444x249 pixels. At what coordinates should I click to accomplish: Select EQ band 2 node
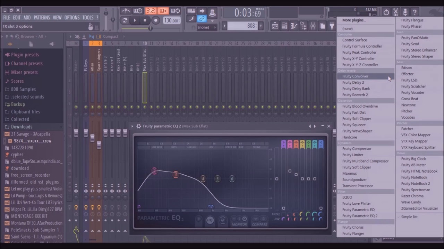[x=154, y=171]
